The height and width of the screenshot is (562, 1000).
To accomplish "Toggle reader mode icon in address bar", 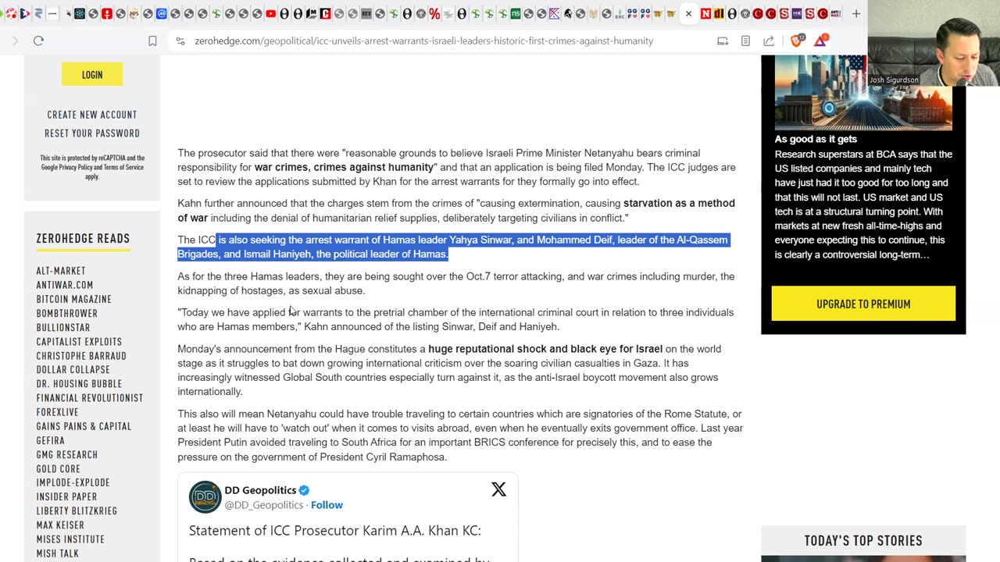I will pyautogui.click(x=745, y=41).
